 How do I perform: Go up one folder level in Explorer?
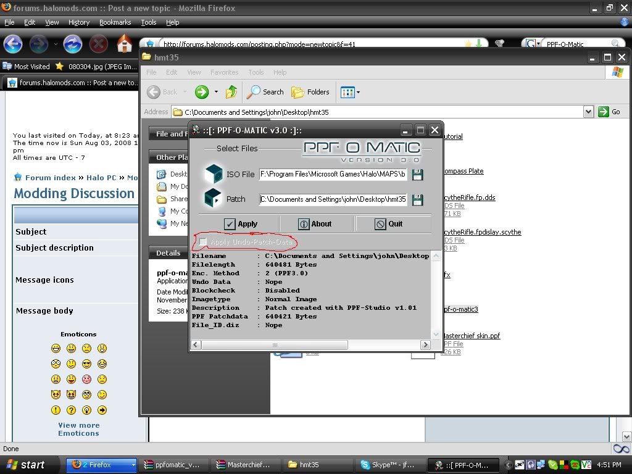click(231, 92)
